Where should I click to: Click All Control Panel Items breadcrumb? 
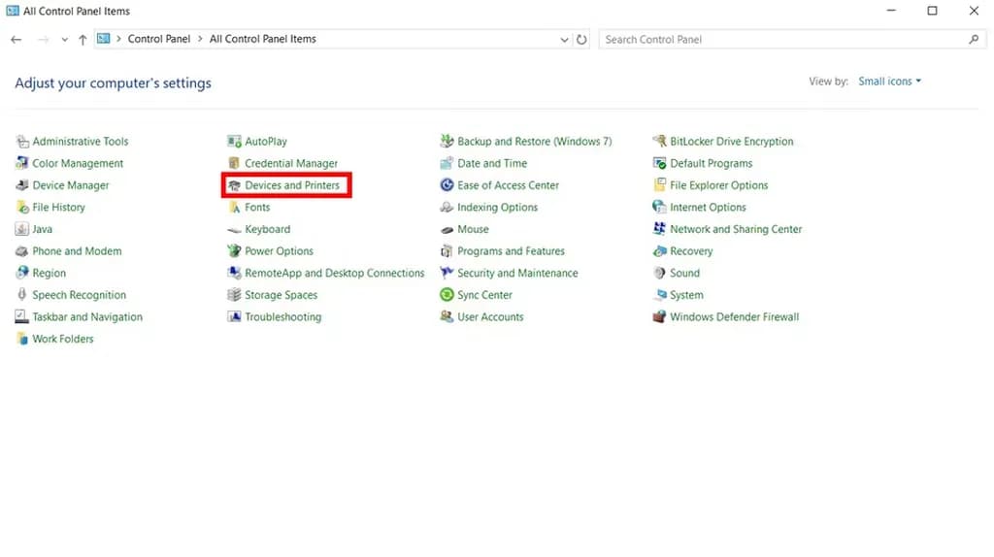pos(263,40)
